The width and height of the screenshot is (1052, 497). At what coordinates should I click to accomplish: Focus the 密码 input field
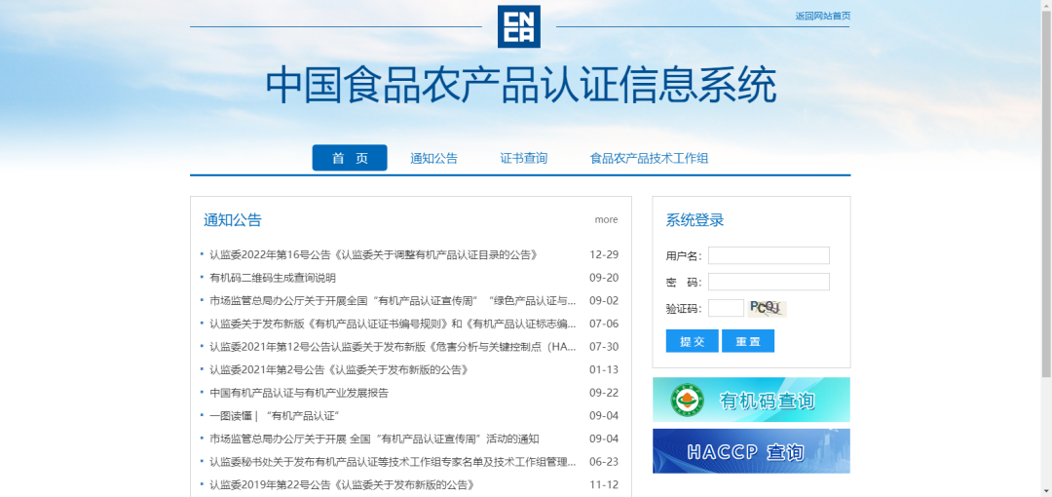(769, 282)
